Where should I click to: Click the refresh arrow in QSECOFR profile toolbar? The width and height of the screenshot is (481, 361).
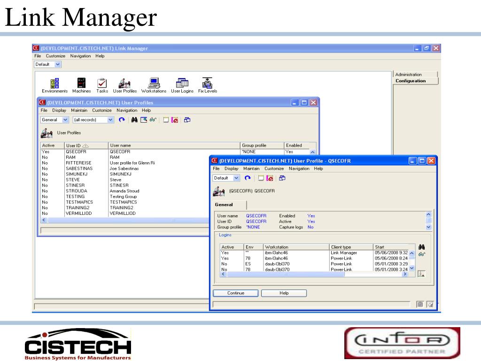click(248, 178)
